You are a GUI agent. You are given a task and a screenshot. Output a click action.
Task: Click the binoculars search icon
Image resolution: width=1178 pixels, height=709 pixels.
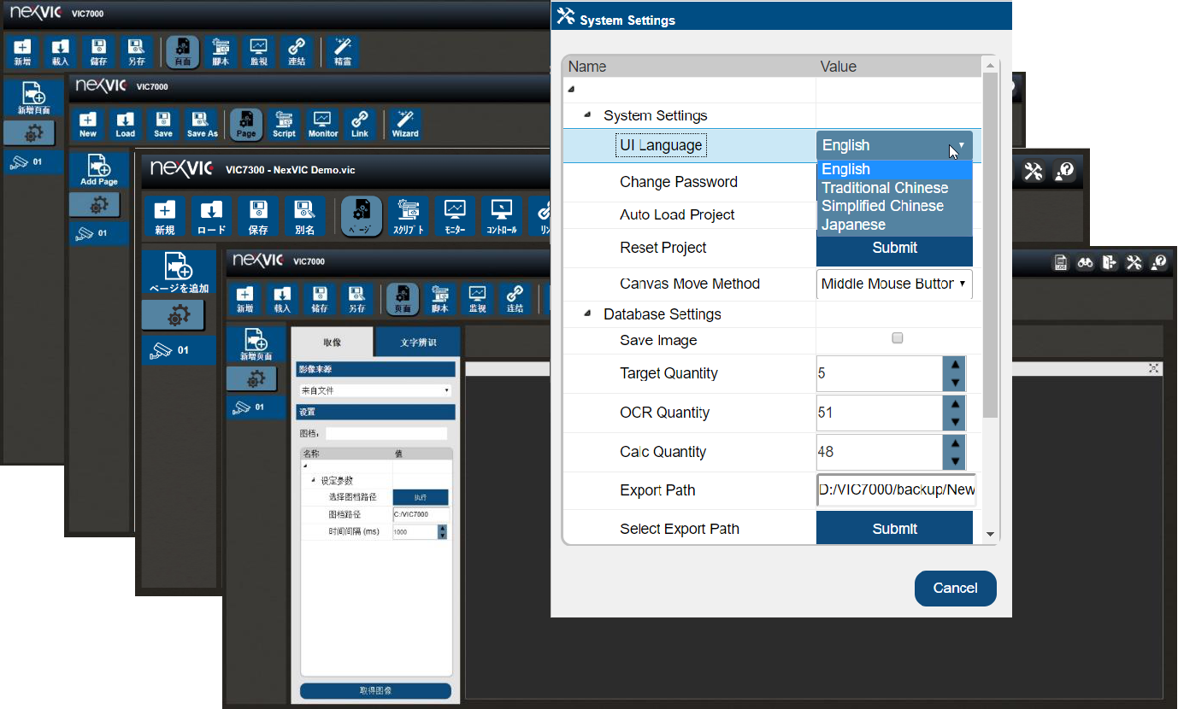[1086, 262]
